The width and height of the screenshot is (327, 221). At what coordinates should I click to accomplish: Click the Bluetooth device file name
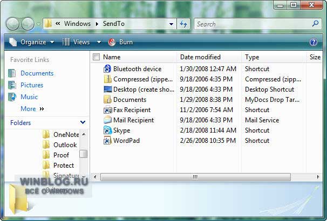pos(137,69)
